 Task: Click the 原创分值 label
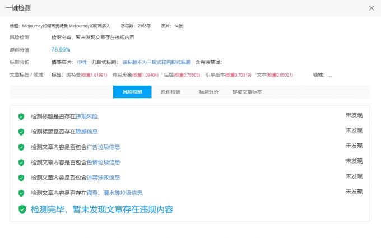click(x=20, y=50)
